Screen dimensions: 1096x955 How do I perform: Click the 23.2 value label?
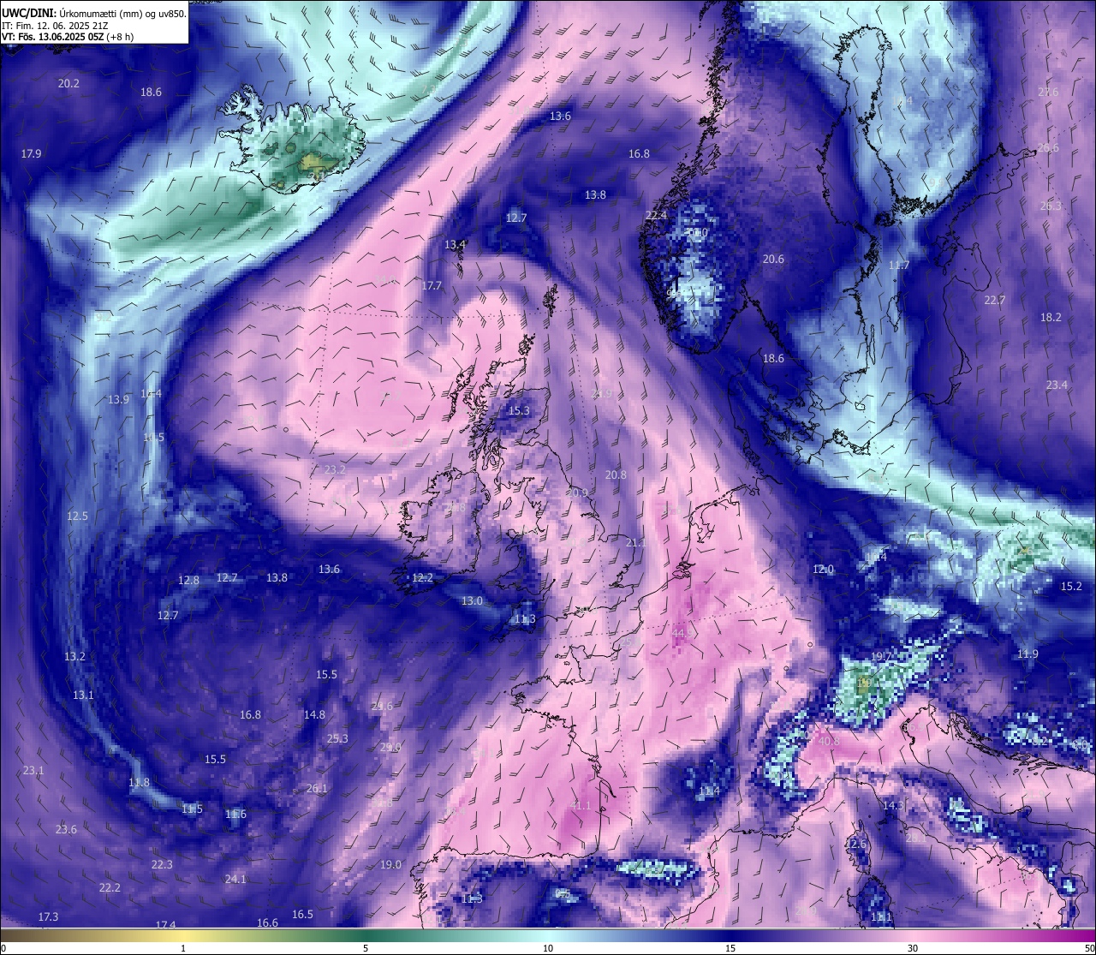coord(335,469)
